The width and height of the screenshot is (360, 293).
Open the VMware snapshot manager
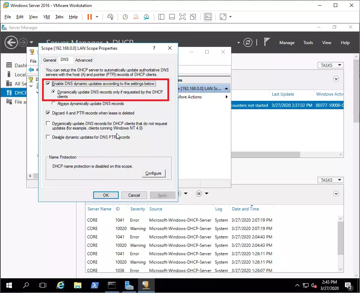(x=146, y=17)
